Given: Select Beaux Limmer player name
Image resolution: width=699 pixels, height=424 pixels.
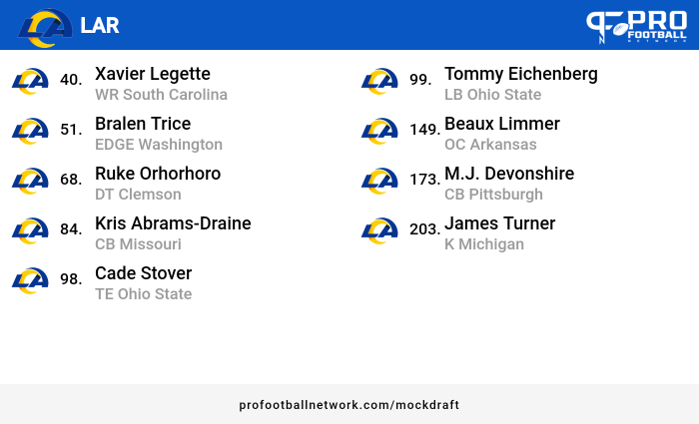Looking at the screenshot, I should click(x=502, y=124).
